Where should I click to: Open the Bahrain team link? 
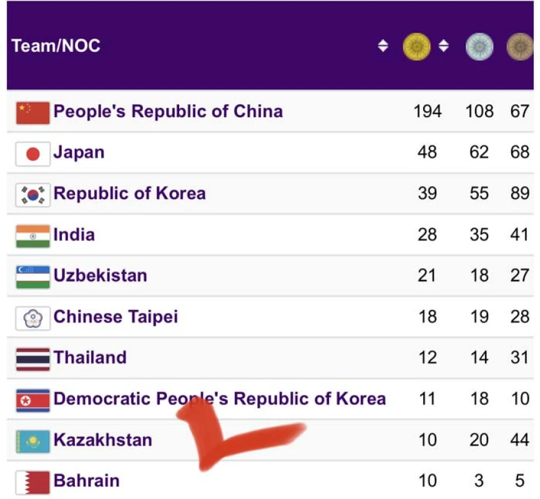[x=86, y=481]
